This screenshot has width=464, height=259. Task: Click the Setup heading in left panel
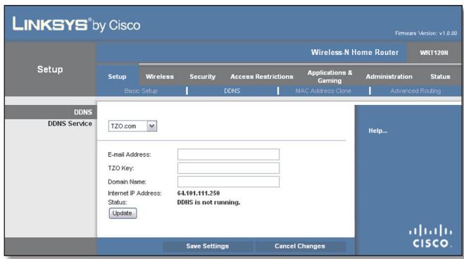(50, 69)
